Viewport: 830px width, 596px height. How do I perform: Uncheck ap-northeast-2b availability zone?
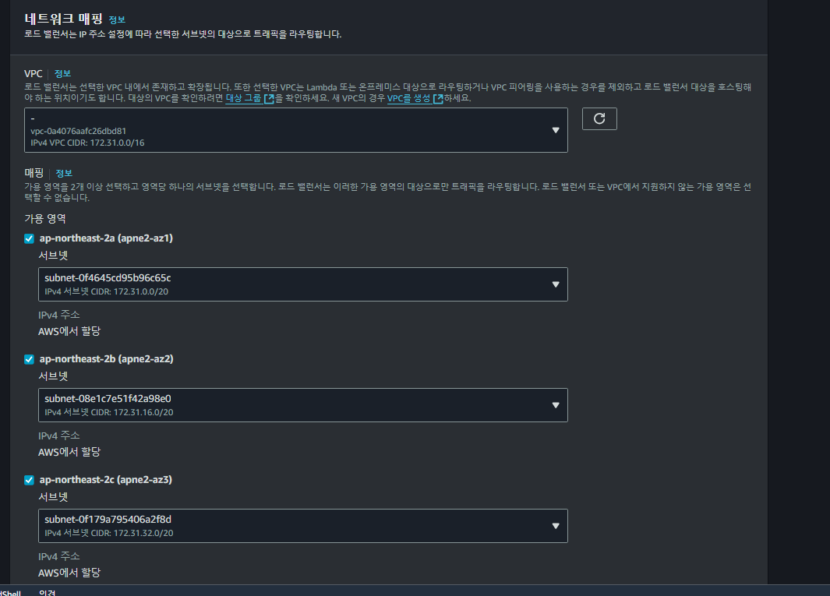(x=29, y=359)
